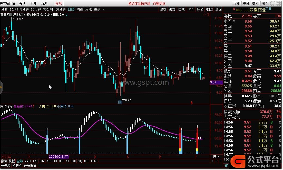Image resolution: width=283 pixels, height=170 pixels.
Task: Click the red $ marker on the chart
Action: [191, 103]
